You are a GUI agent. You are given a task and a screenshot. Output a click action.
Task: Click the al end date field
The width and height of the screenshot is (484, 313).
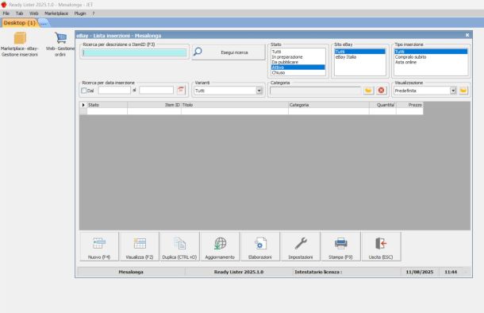[156, 91]
